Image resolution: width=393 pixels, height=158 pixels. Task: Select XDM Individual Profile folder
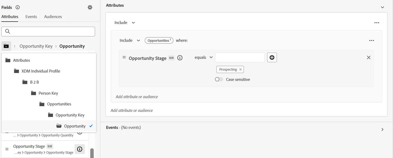pos(49,71)
